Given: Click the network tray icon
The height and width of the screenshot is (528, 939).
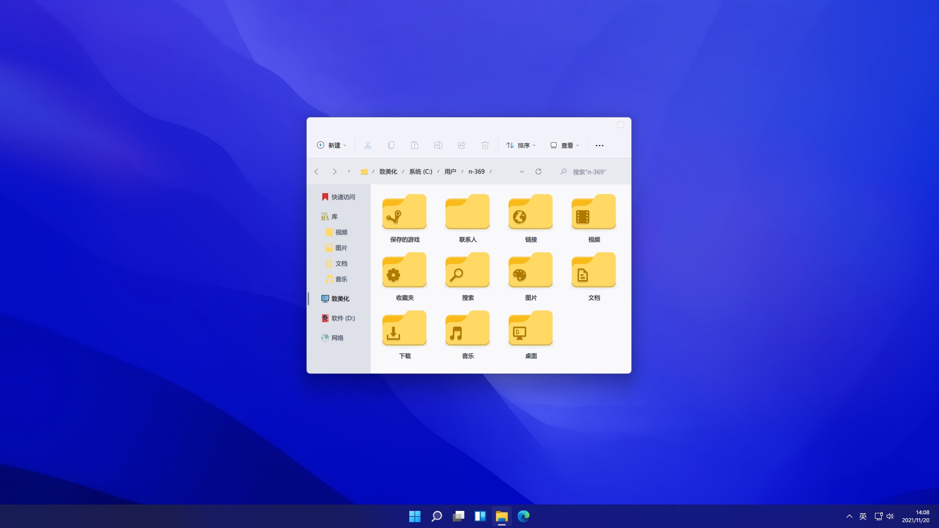Looking at the screenshot, I should tap(878, 516).
